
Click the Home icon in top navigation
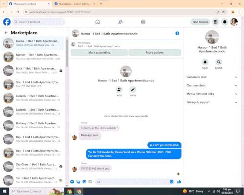tap(98, 22)
